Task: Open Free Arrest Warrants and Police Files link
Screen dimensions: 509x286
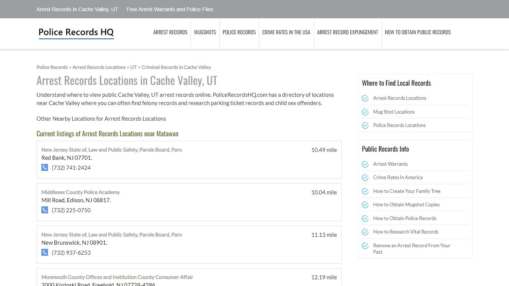Action: (170, 9)
